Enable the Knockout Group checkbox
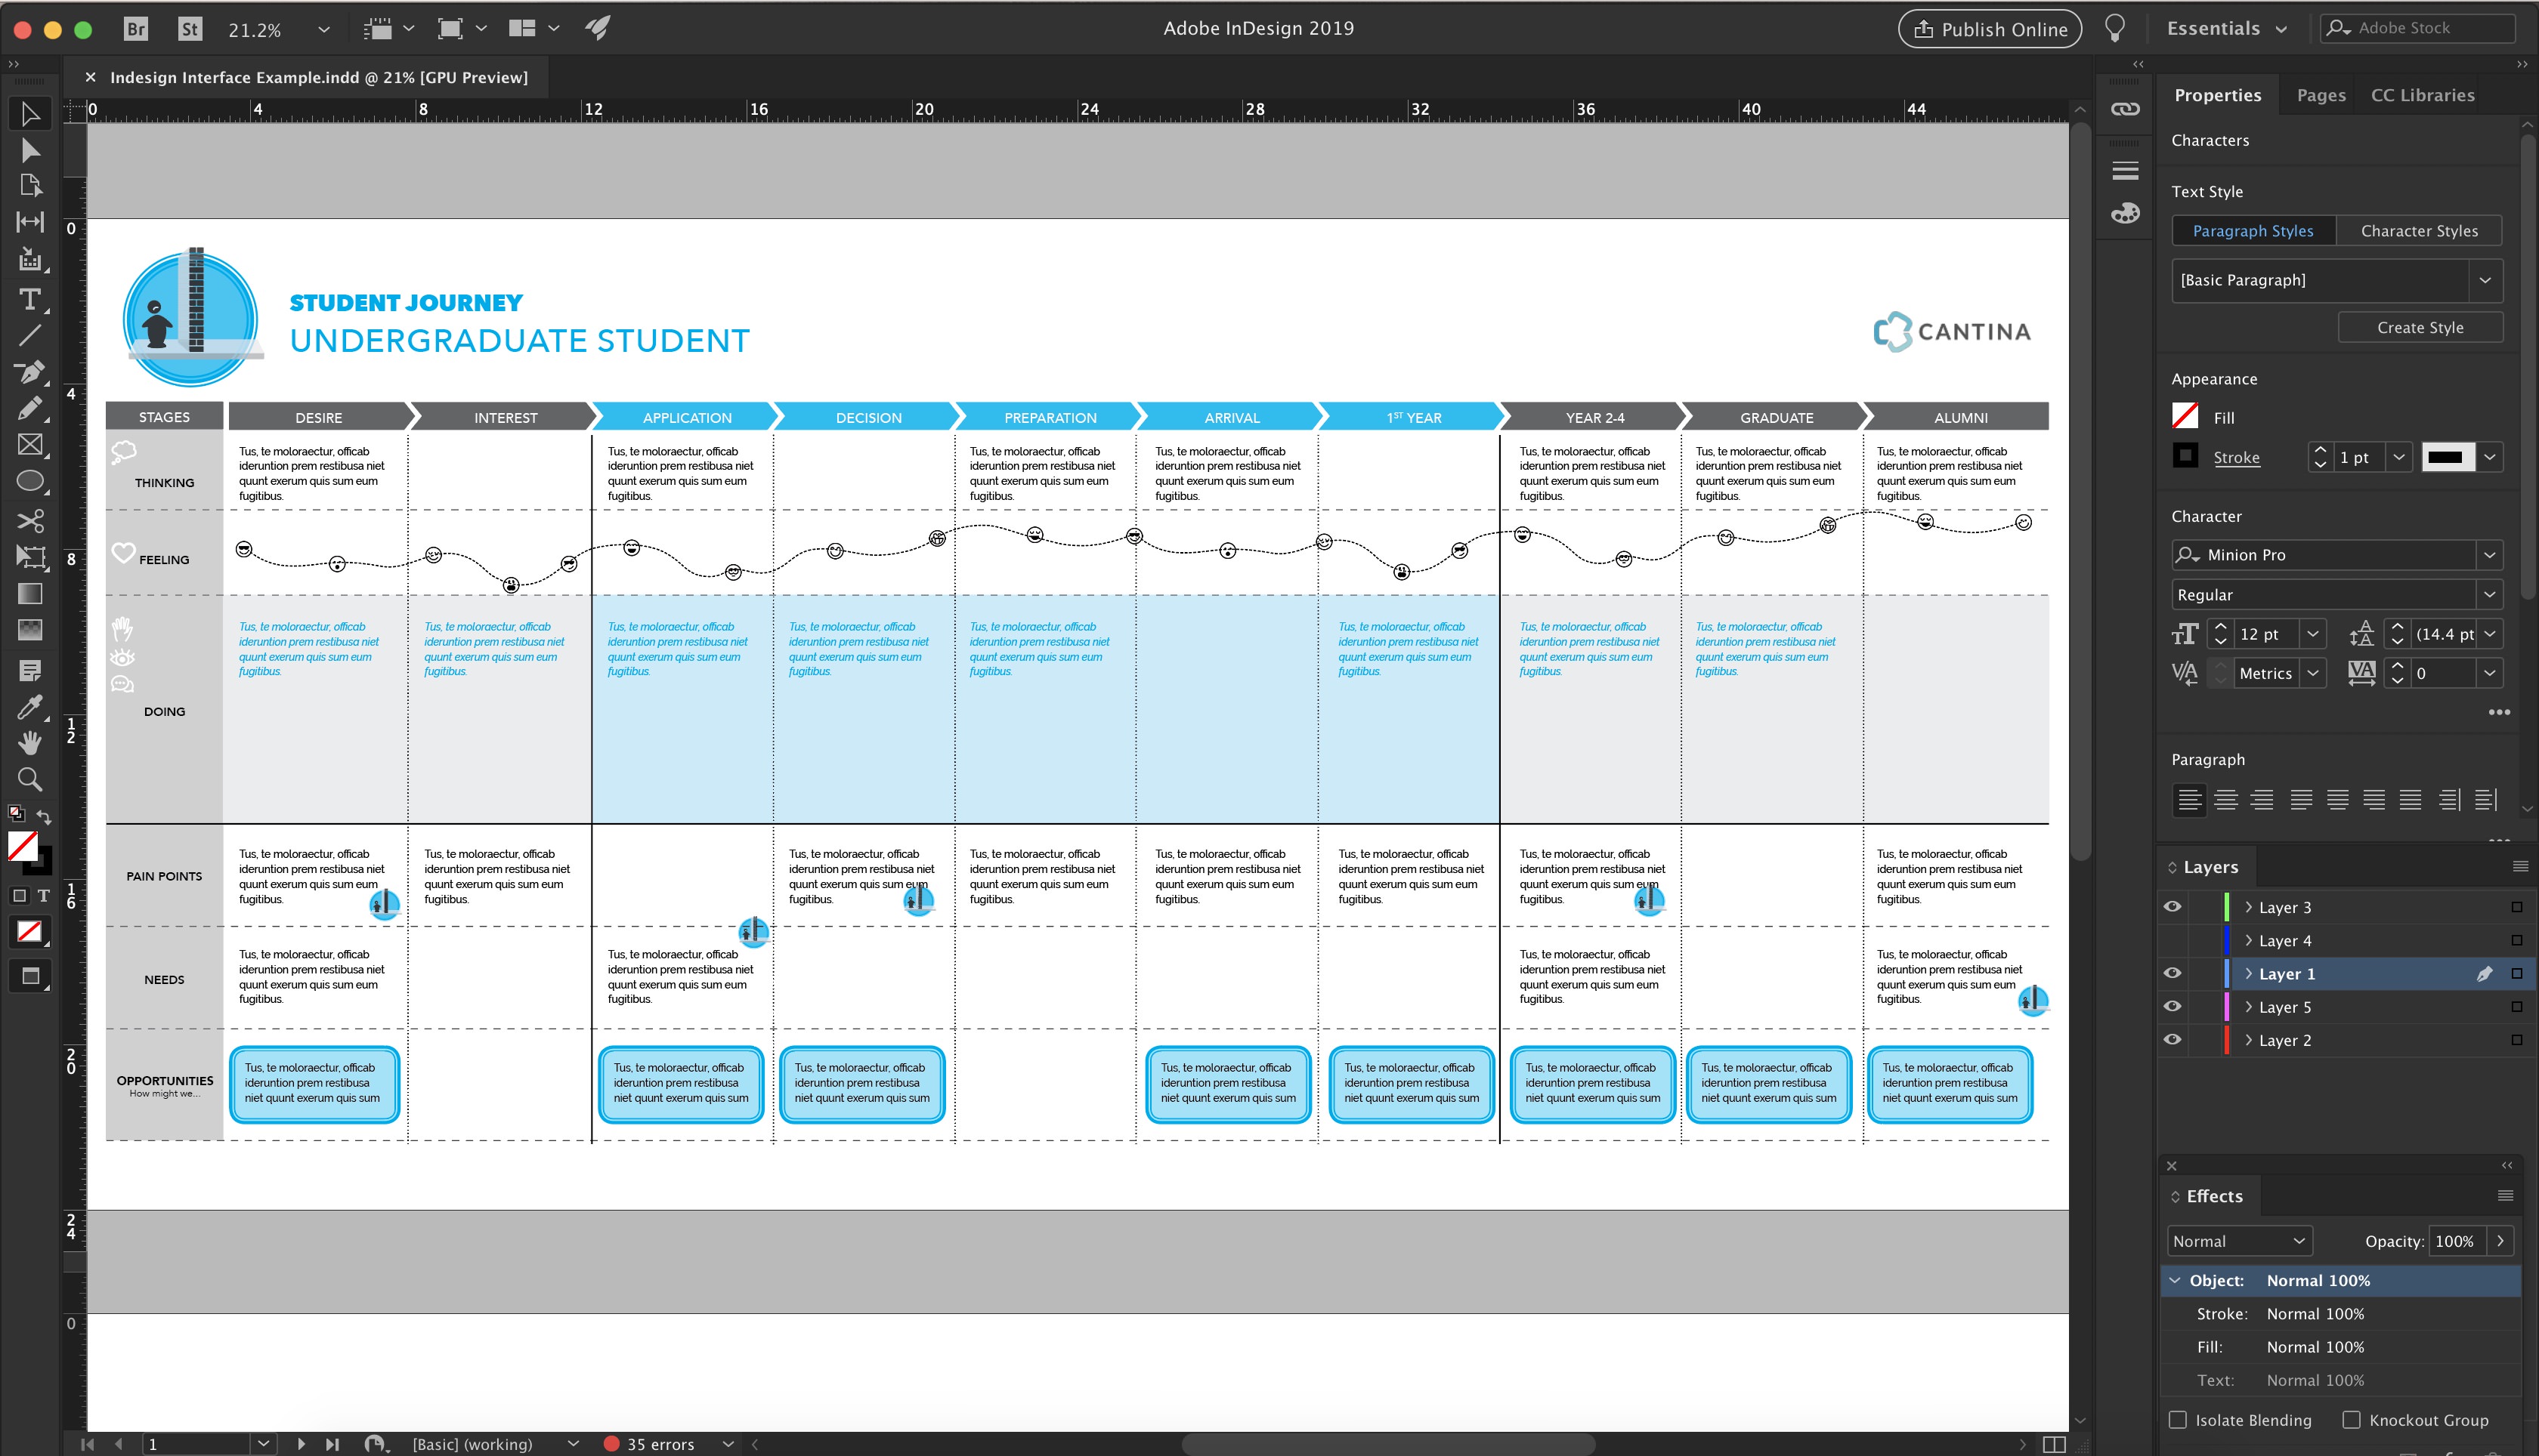 (2351, 1419)
